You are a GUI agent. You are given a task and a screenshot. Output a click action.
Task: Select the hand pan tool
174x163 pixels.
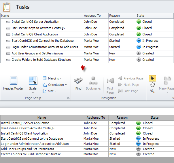[152, 85]
